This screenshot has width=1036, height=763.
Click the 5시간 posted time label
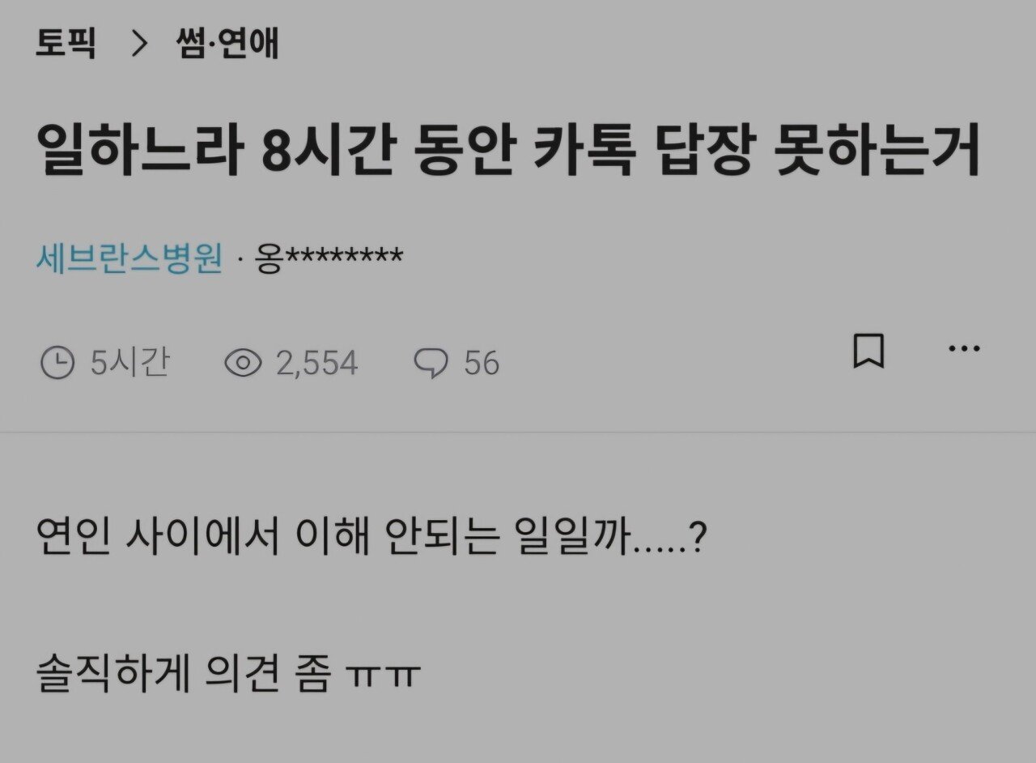[129, 363]
